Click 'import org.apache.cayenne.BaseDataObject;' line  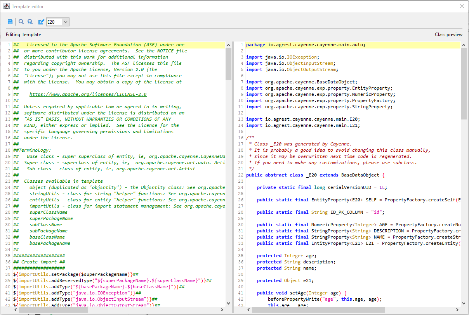[302, 82]
